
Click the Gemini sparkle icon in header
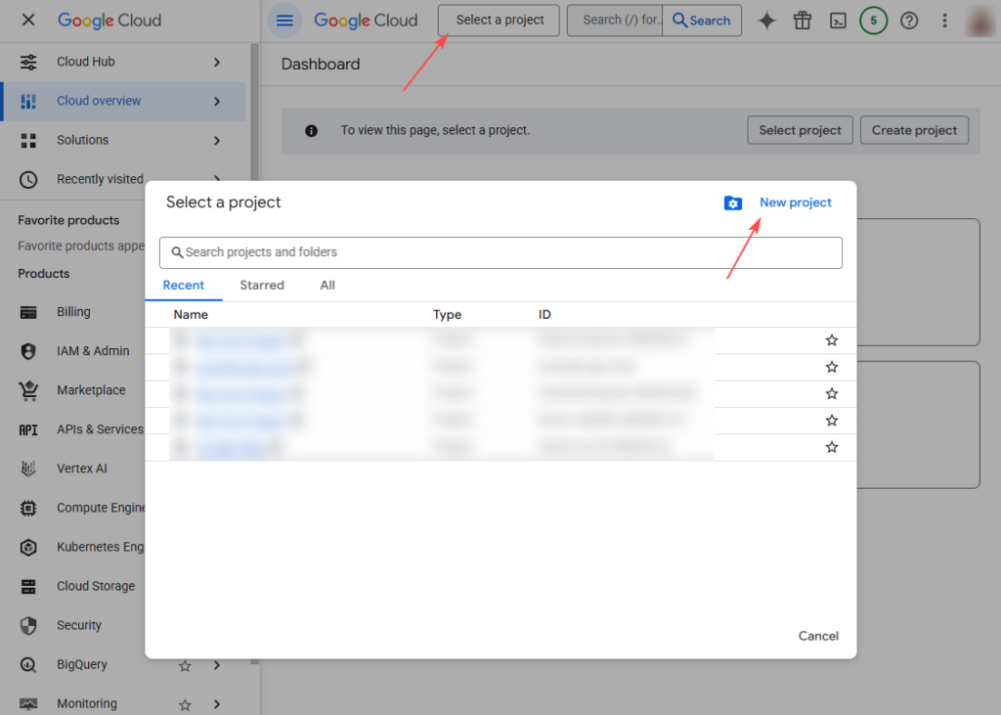pyautogui.click(x=767, y=21)
